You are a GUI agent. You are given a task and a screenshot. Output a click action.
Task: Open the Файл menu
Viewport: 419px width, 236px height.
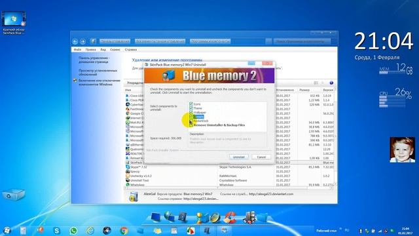tap(77, 50)
